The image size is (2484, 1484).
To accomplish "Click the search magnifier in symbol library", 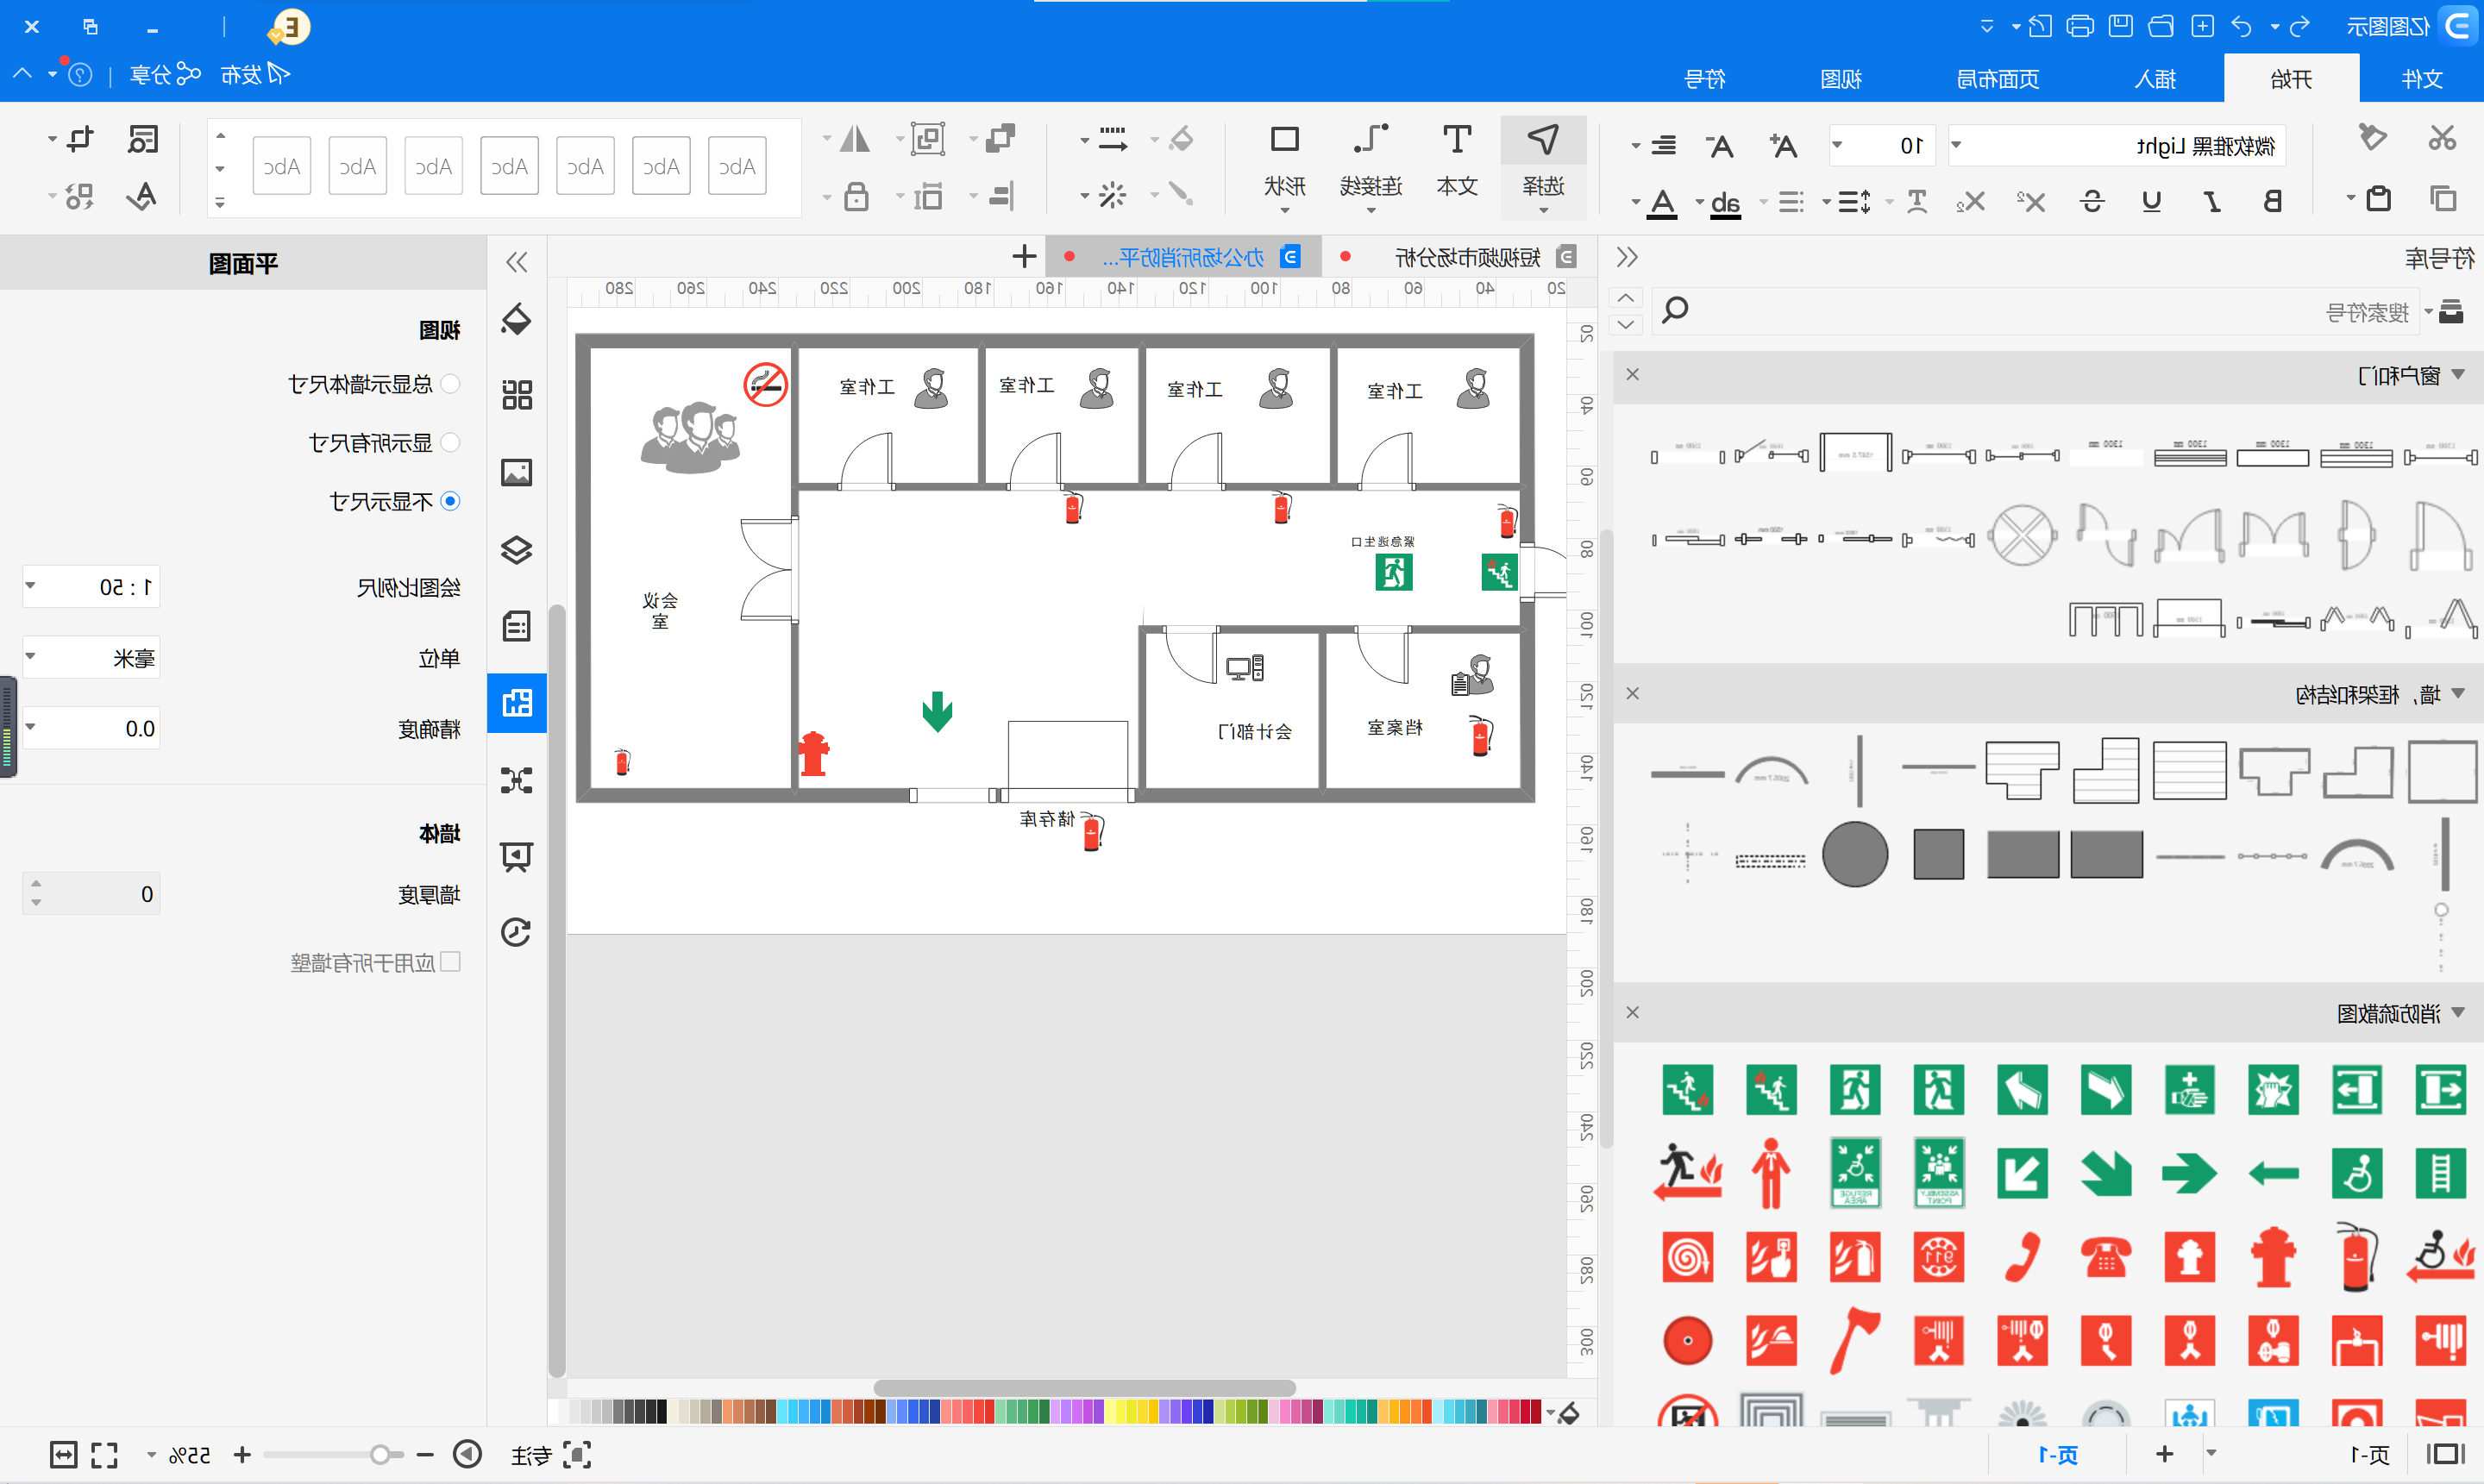I will [x=1675, y=310].
